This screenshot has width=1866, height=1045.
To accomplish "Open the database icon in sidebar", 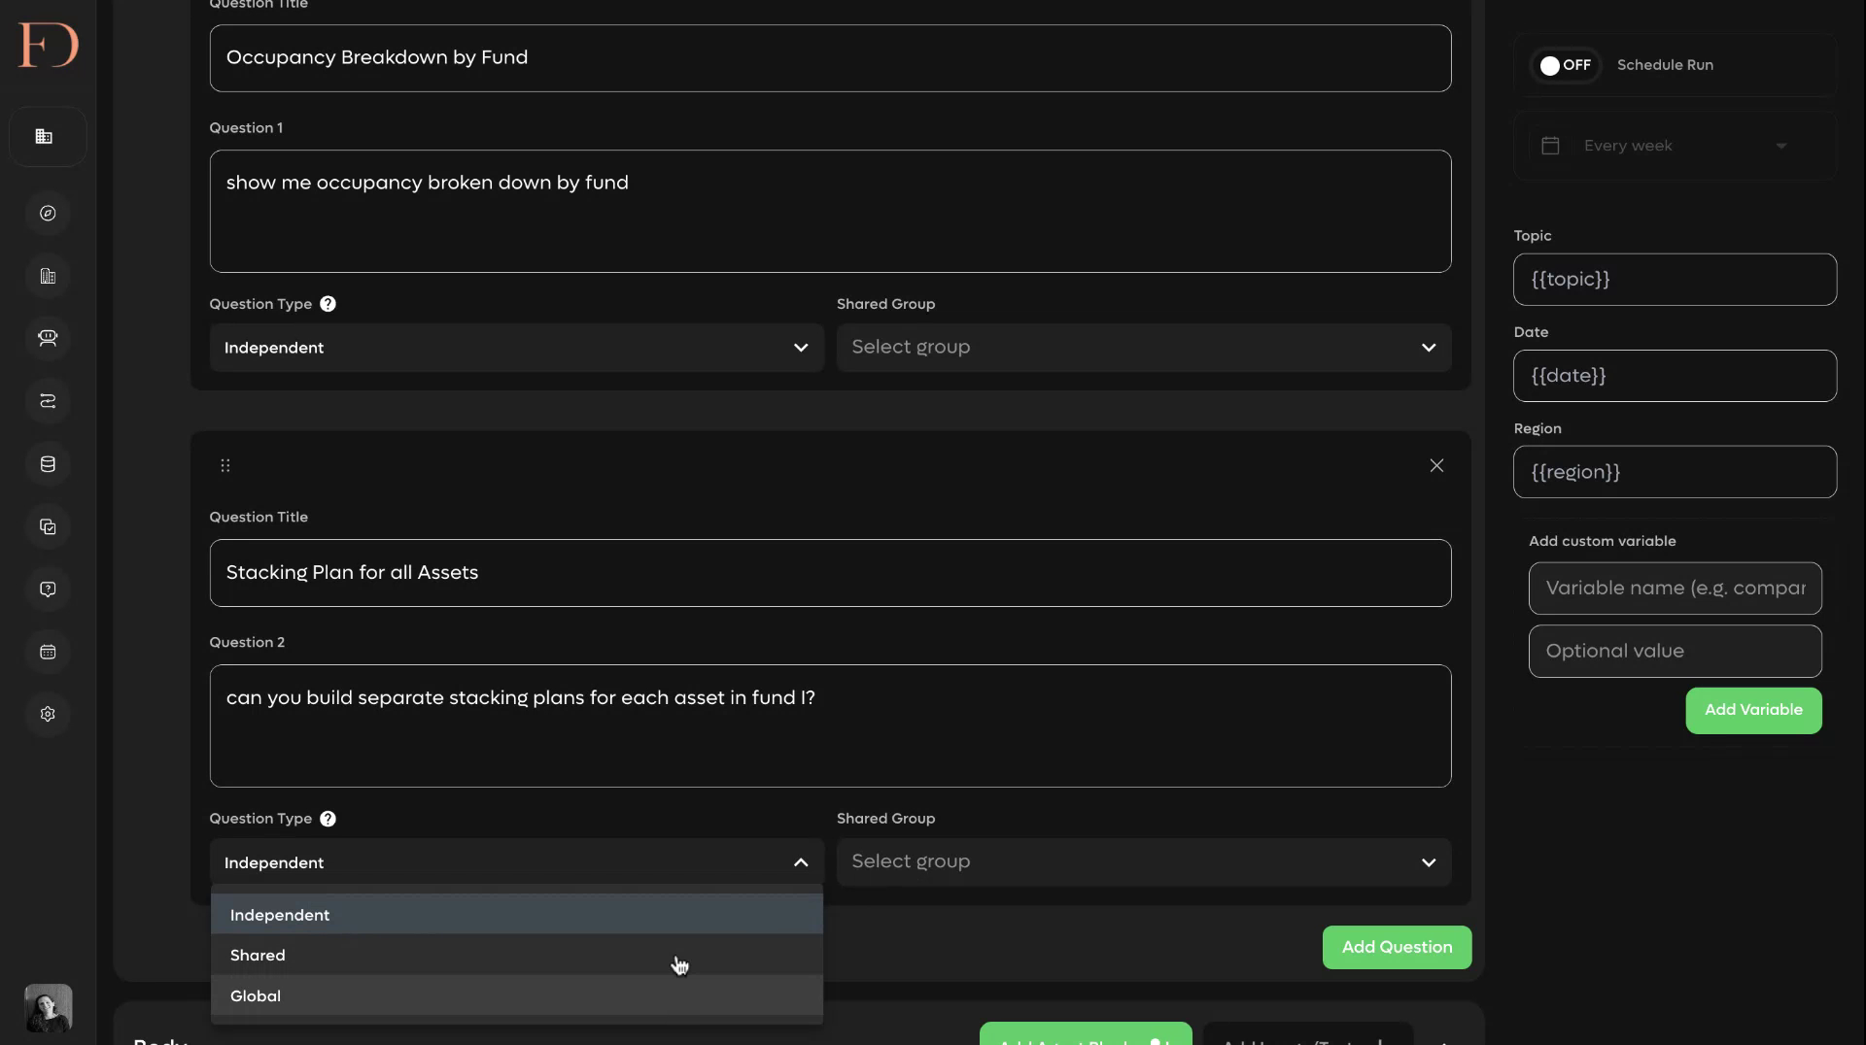I will tap(48, 464).
